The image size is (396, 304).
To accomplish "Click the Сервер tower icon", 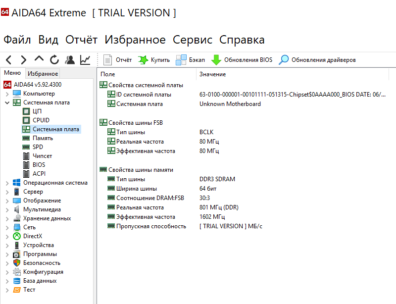I will [17, 192].
